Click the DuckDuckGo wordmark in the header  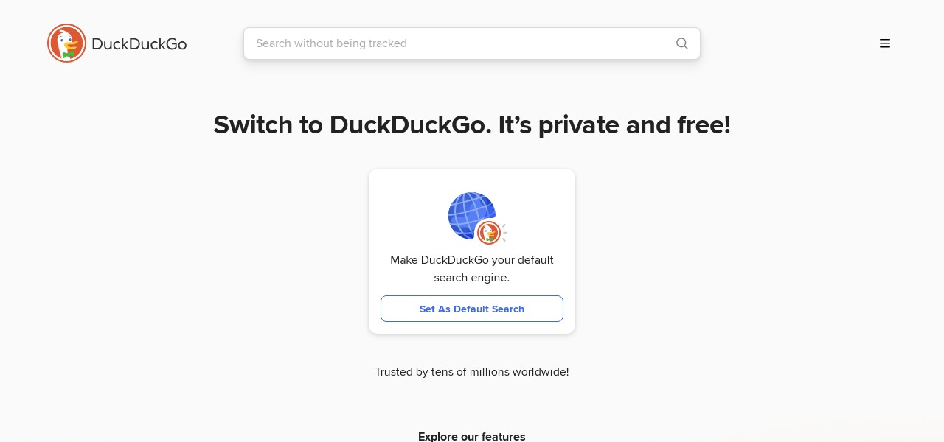139,44
